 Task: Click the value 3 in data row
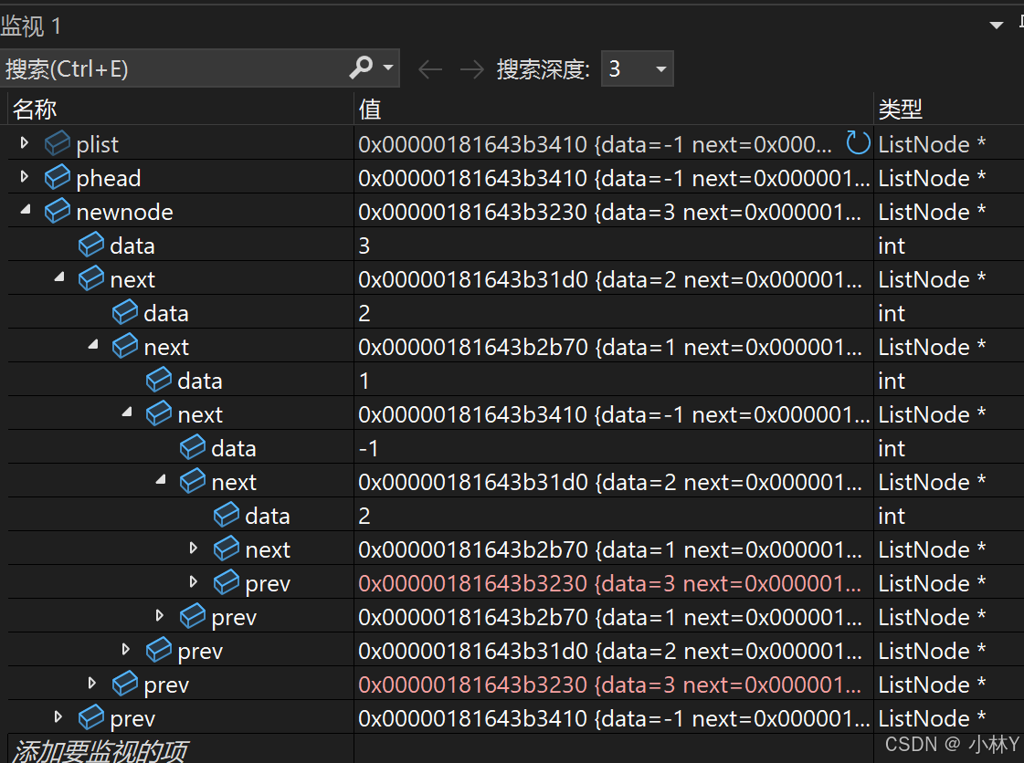tap(364, 246)
